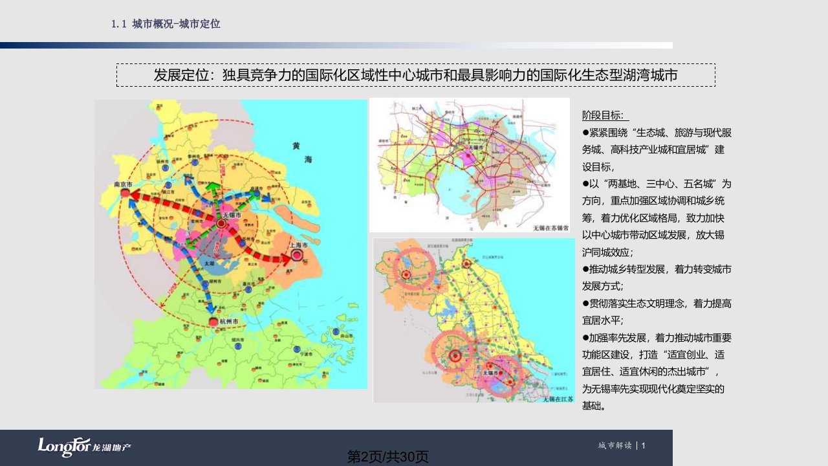Viewport: 828px width, 466px height.
Task: Click the bullet starting '紧紧围绕'
Action: coord(657,150)
